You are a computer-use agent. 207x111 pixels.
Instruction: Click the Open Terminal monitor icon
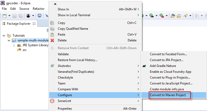[39, 16]
